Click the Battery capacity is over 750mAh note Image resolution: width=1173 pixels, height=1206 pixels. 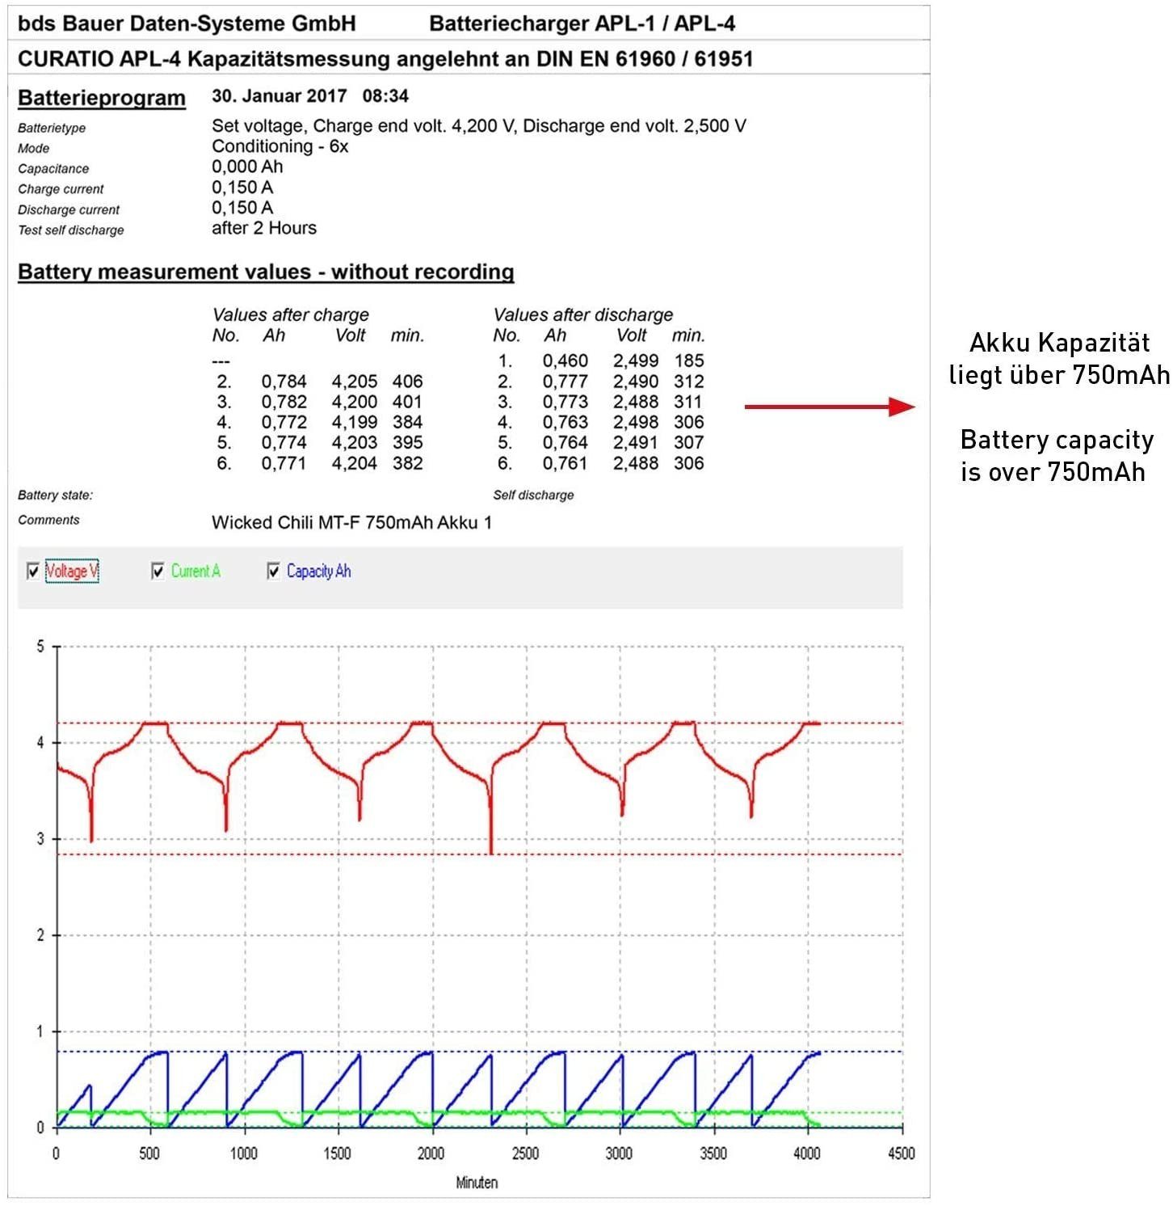1057,455
